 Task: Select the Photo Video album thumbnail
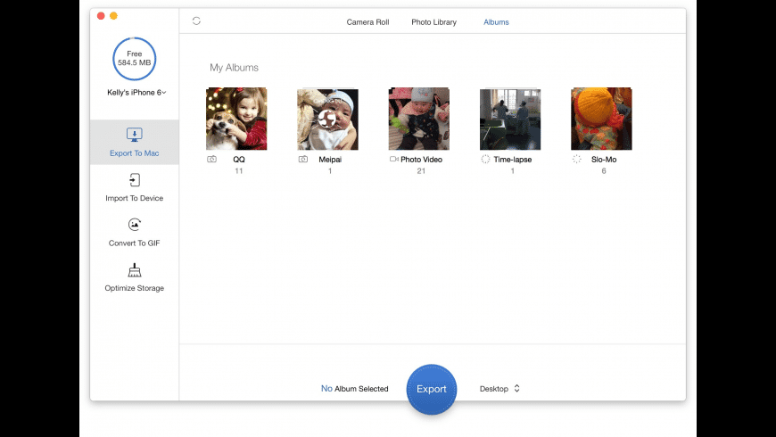(x=418, y=119)
